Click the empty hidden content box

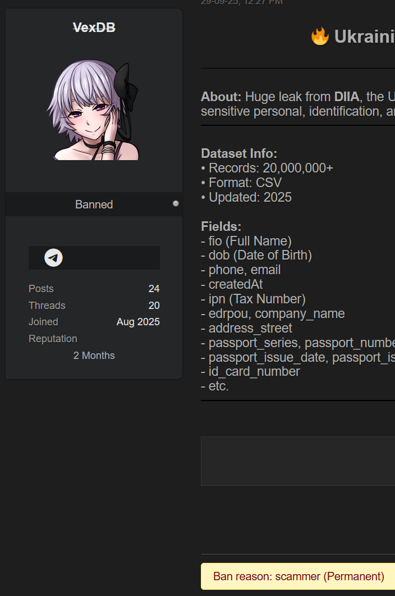[298, 461]
